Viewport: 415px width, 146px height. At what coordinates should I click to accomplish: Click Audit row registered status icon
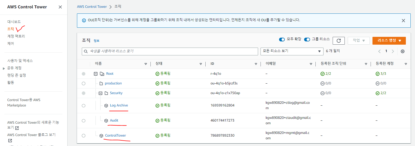[157, 120]
